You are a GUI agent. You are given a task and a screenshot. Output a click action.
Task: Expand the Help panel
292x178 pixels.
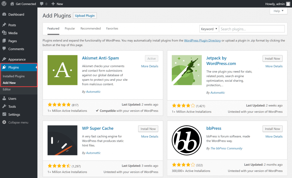point(278,11)
